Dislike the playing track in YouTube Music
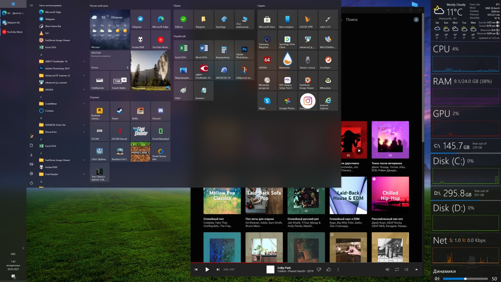This screenshot has width=501, height=282. click(x=319, y=269)
